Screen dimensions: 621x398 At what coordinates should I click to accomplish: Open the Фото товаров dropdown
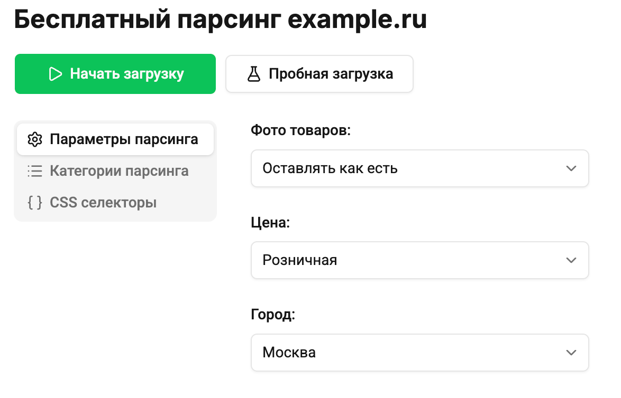pos(420,168)
